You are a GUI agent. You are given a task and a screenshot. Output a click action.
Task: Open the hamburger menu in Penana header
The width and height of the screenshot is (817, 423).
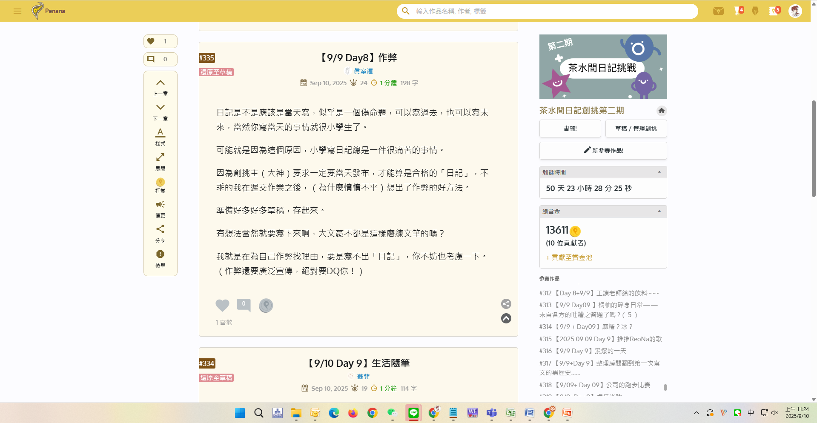click(17, 11)
